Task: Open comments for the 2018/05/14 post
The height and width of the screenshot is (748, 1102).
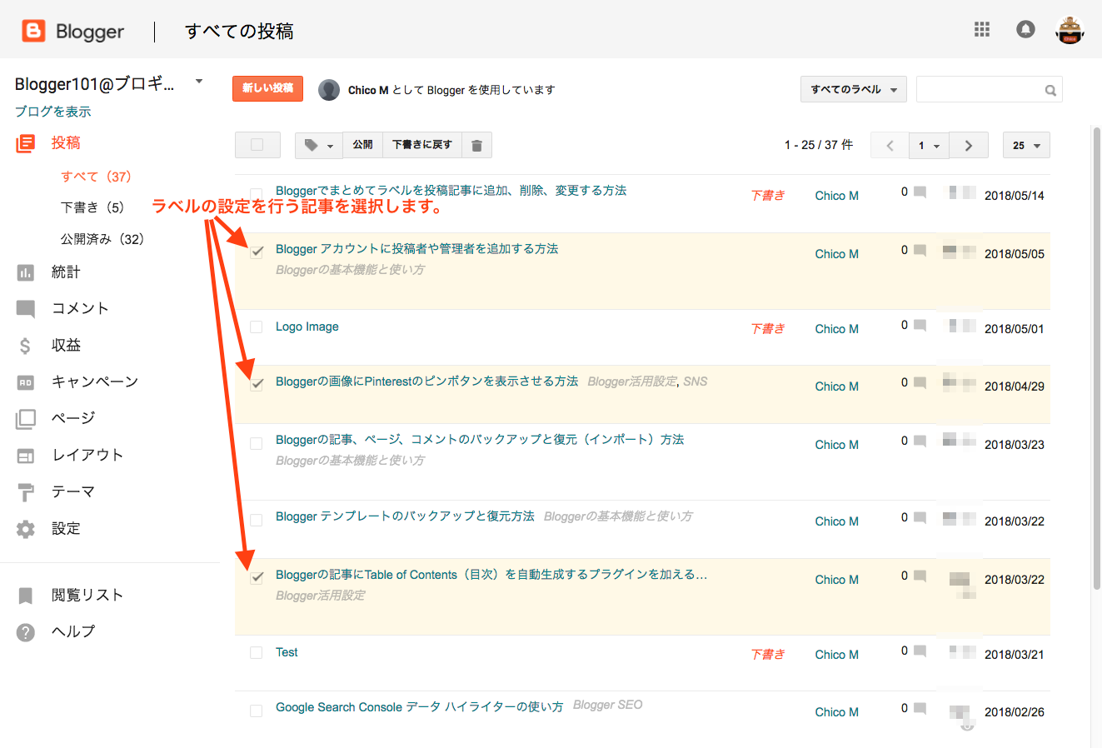Action: coord(920,192)
